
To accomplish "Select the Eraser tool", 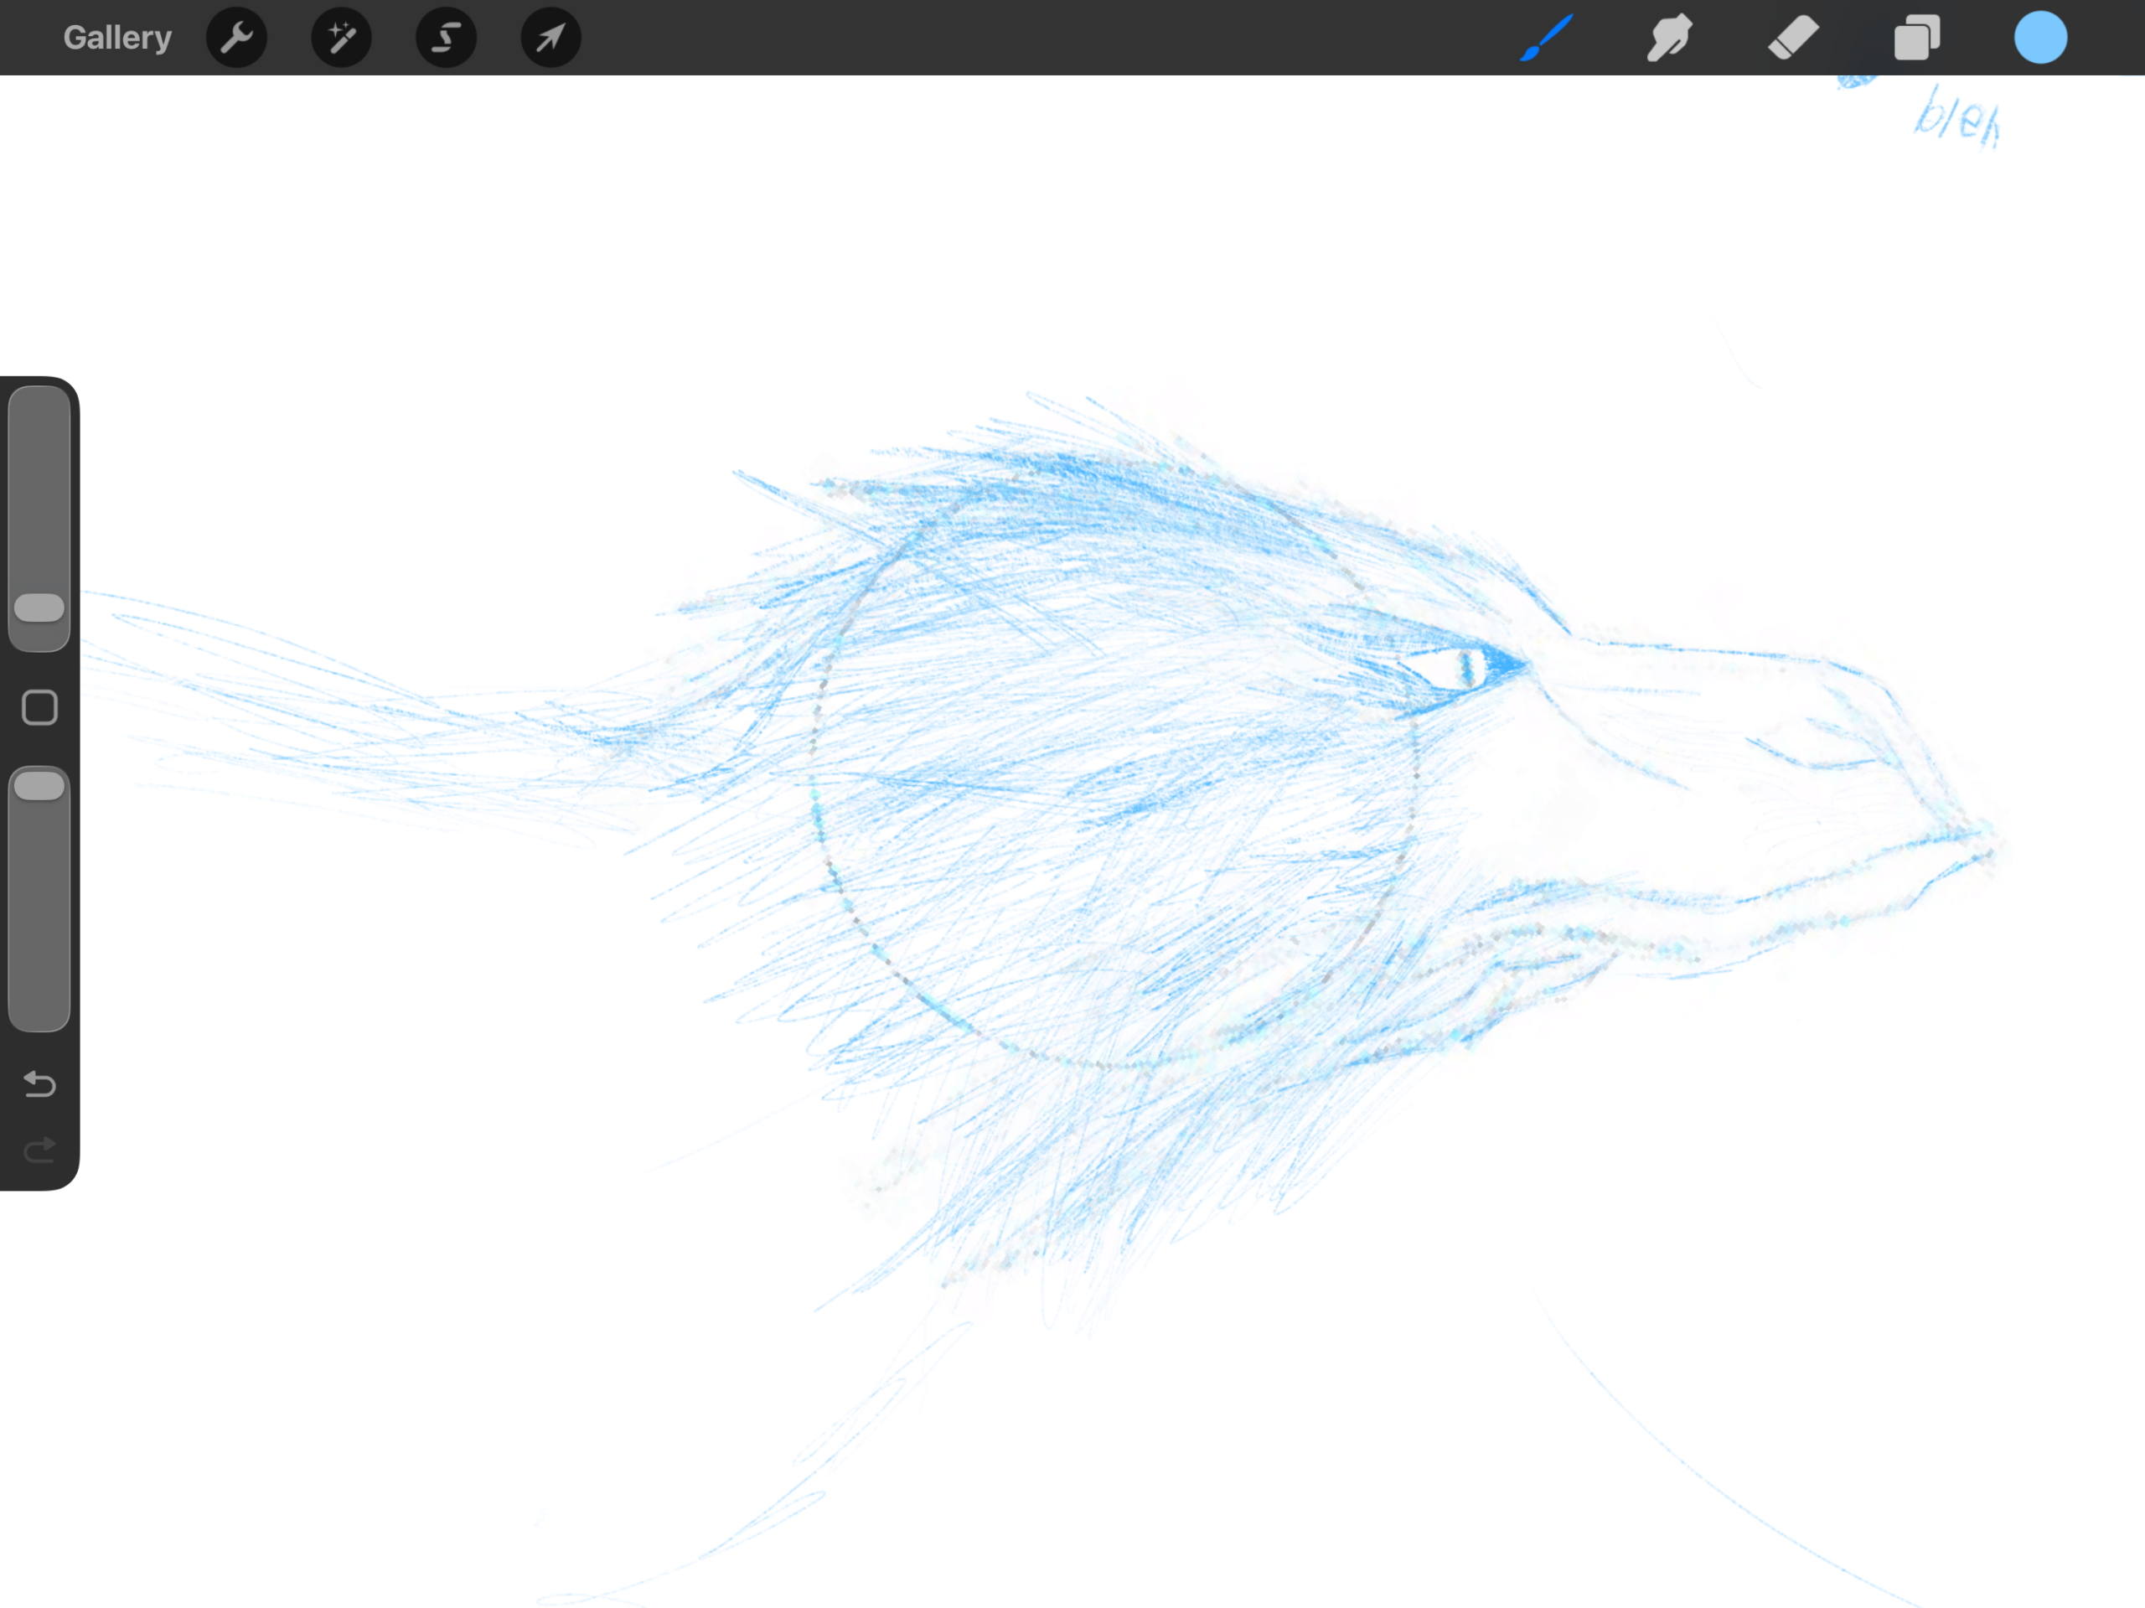I will 1793,38.
